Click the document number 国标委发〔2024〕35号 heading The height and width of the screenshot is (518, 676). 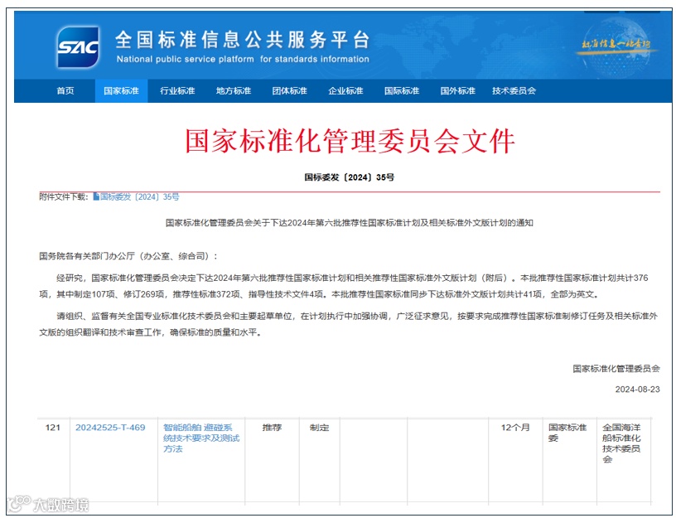[350, 177]
